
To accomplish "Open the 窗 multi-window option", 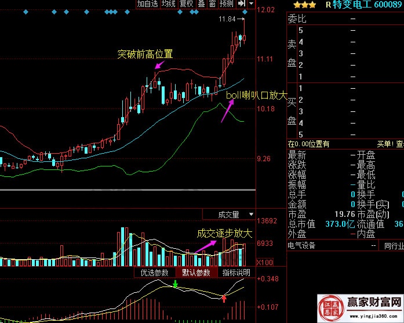I will point(212,4).
